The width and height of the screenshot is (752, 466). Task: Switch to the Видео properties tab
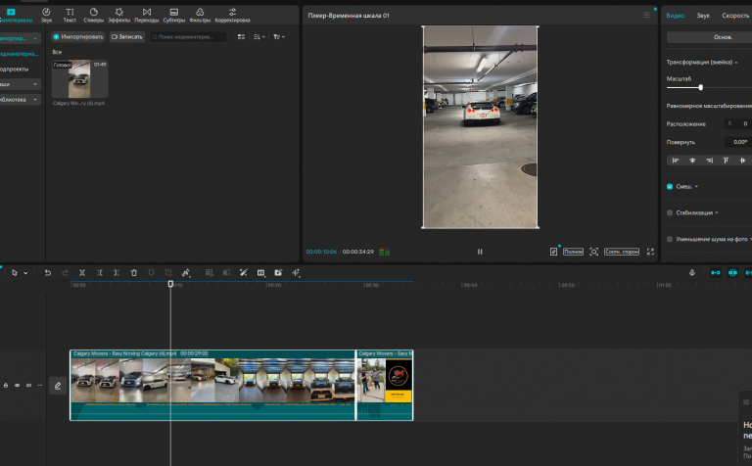[675, 16]
